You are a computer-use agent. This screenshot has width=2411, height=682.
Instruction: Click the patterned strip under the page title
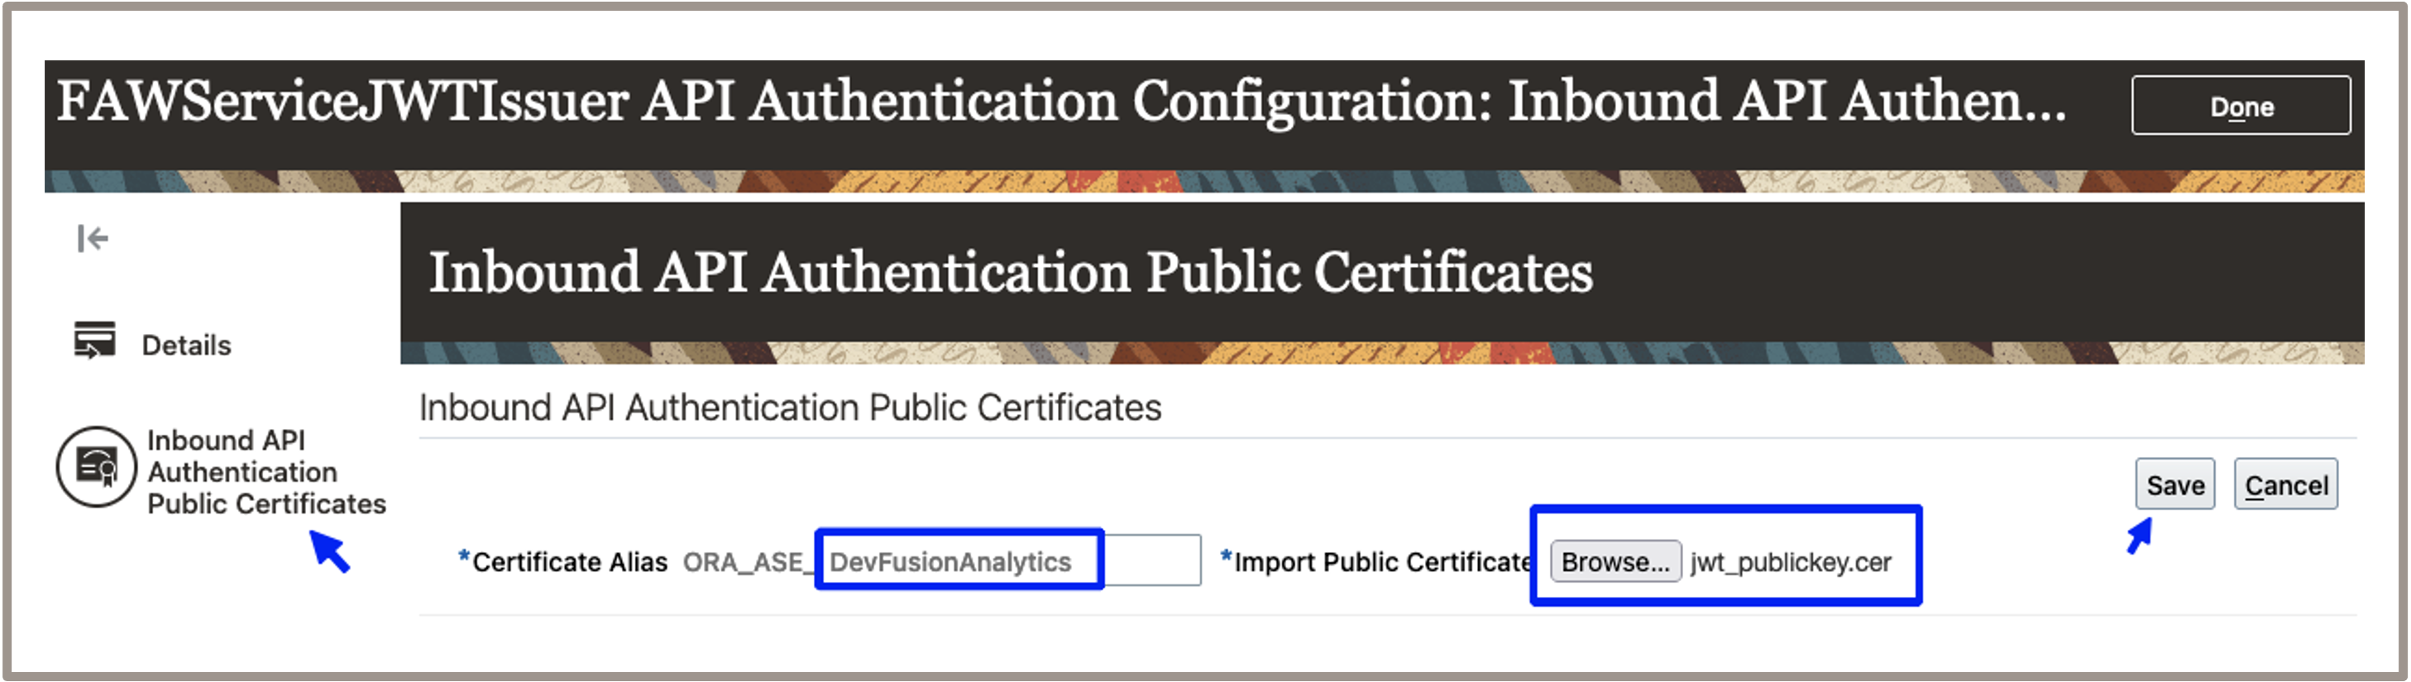(1203, 182)
